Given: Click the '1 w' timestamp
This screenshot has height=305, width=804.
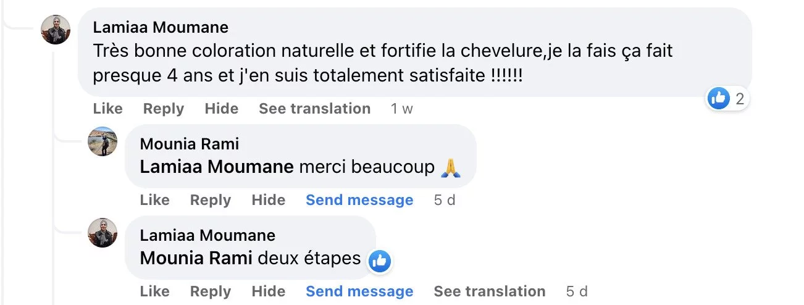Looking at the screenshot, I should pos(401,109).
